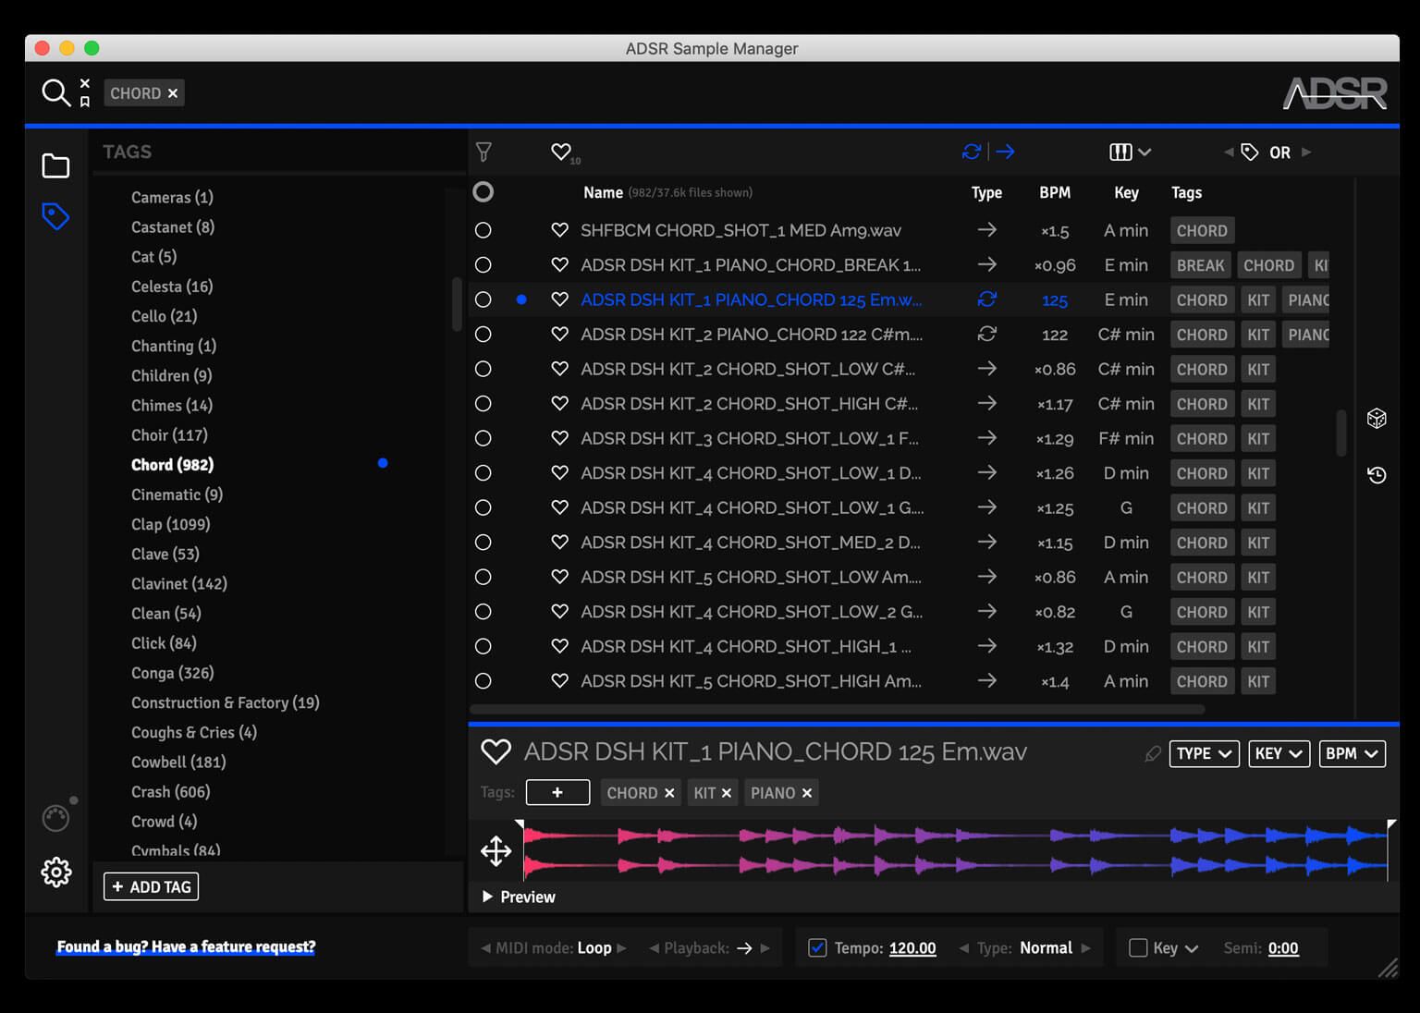This screenshot has width=1420, height=1013.
Task: Open the random sample dice icon
Action: click(x=1377, y=418)
